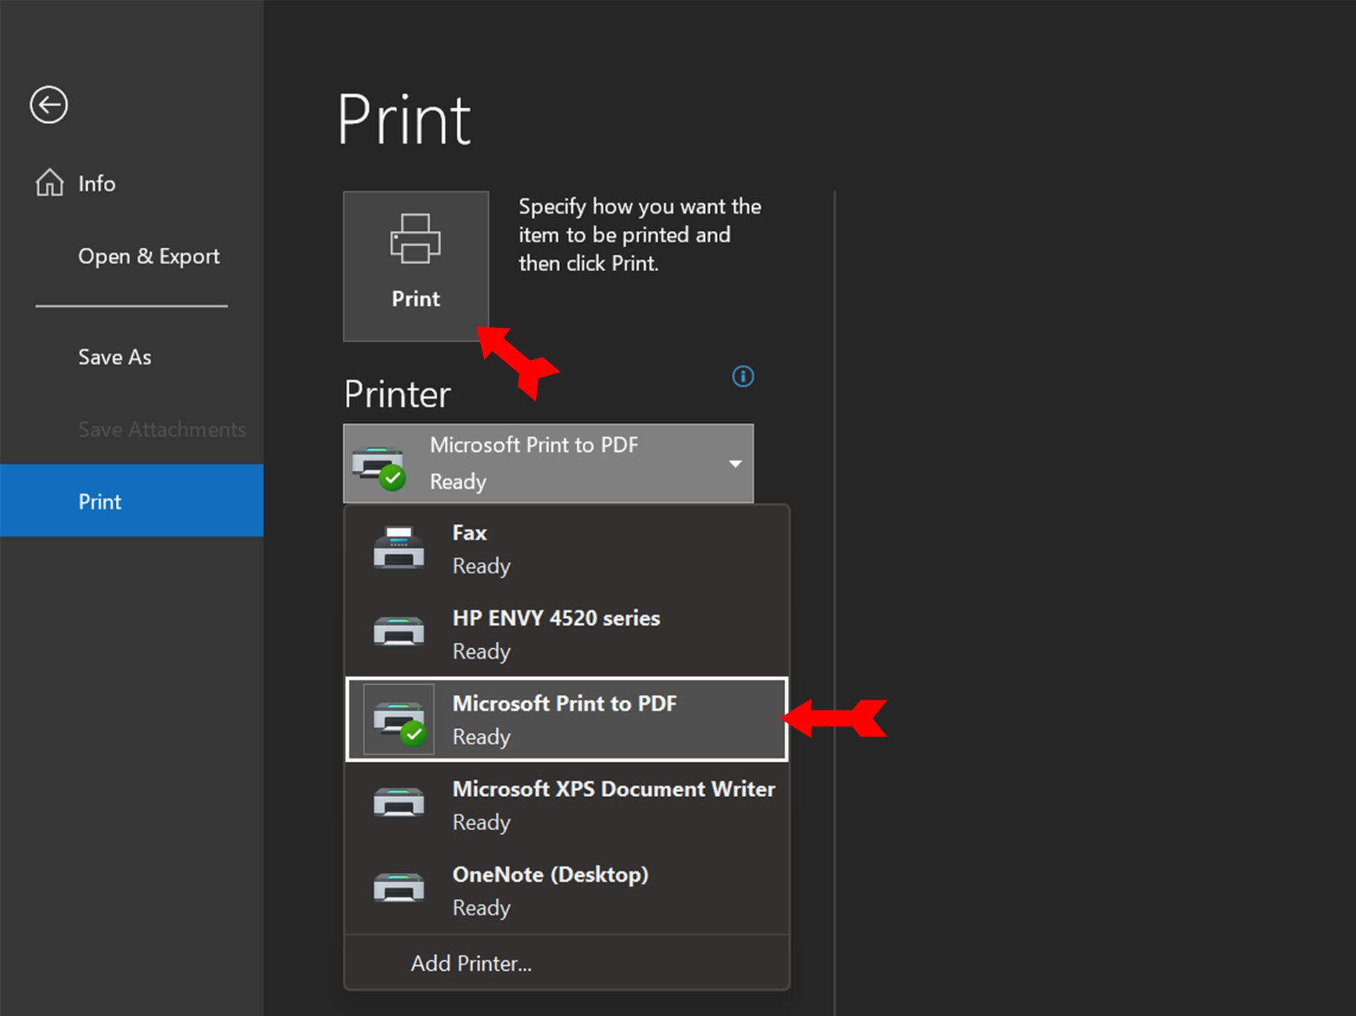Click the HP ENVY 4520 printer icon
The width and height of the screenshot is (1356, 1016).
tap(398, 633)
